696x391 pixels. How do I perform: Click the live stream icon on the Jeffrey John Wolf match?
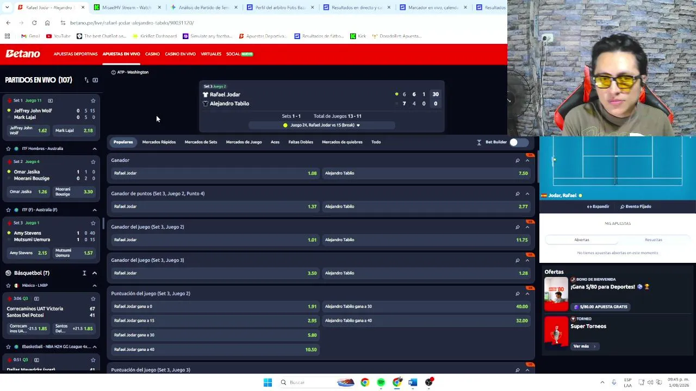click(50, 100)
